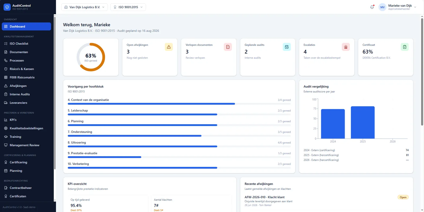Screen dimensions: 424x212
Task: Click the AuditControl shield logo
Action: [x=7, y=7]
